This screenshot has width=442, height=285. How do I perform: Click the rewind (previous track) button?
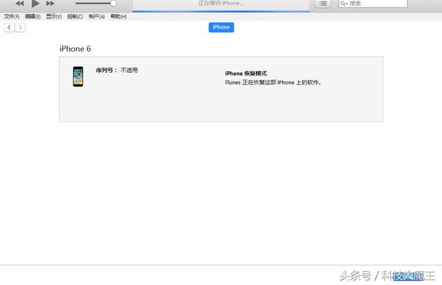[x=20, y=3]
